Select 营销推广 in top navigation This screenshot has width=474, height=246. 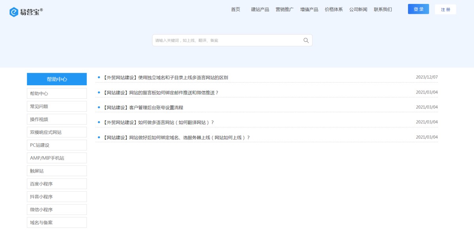click(x=284, y=9)
